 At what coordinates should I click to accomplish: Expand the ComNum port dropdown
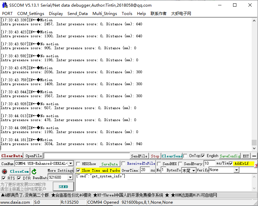point(70,163)
